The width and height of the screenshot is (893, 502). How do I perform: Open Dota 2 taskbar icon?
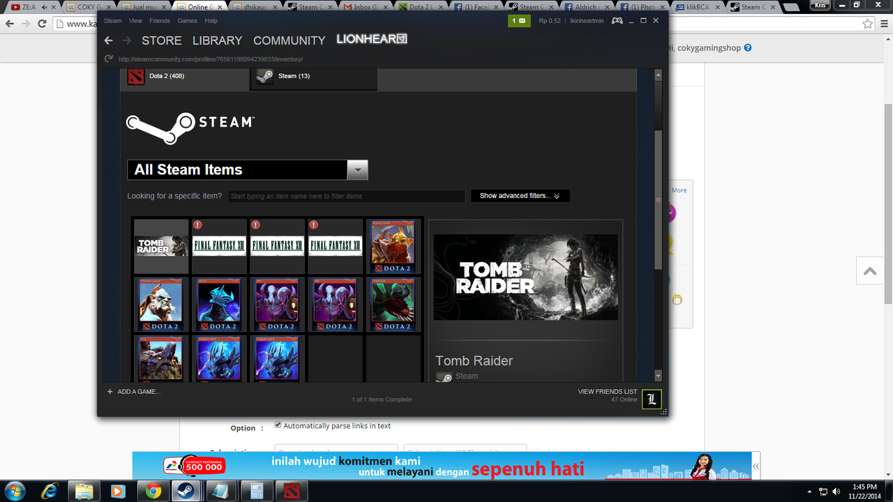click(x=292, y=491)
